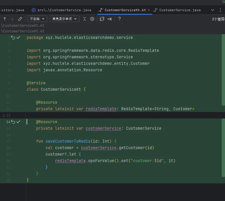Toggle checkmark to include line 1 change
This screenshot has height=201, width=225.
point(18,37)
